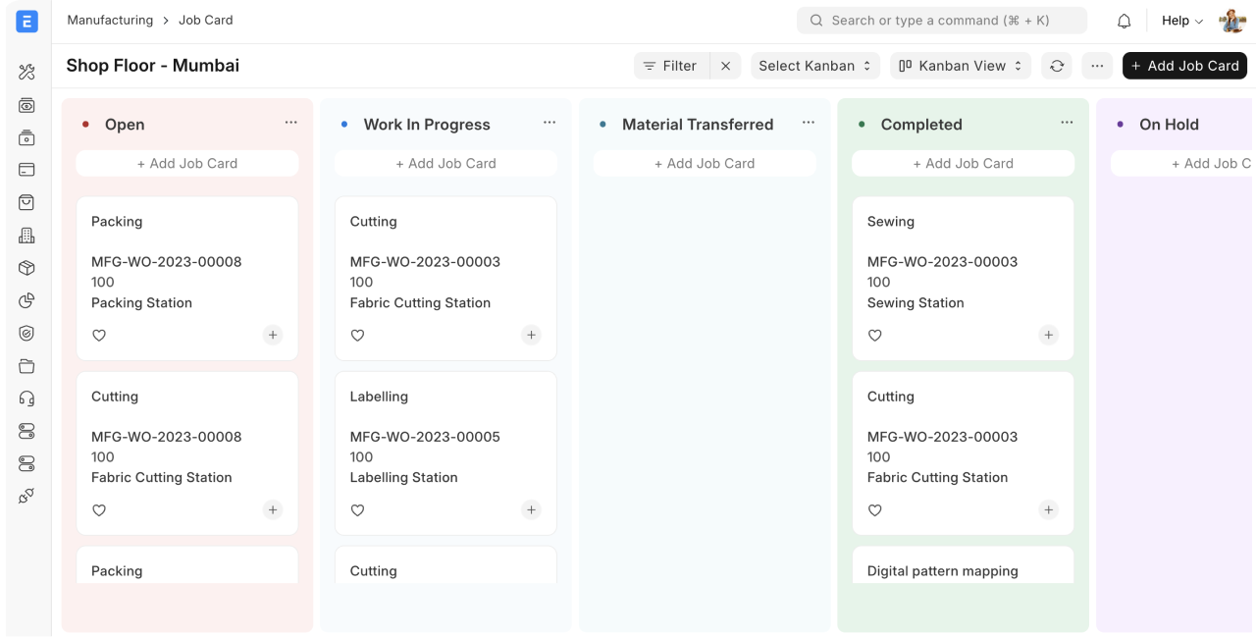Image resolution: width=1256 pixels, height=637 pixels.
Task: Click the Add Job Card primary button
Action: 1184,66
